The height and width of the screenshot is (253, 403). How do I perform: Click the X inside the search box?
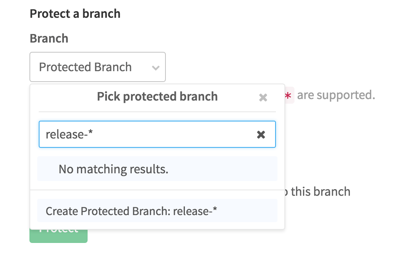pyautogui.click(x=262, y=134)
